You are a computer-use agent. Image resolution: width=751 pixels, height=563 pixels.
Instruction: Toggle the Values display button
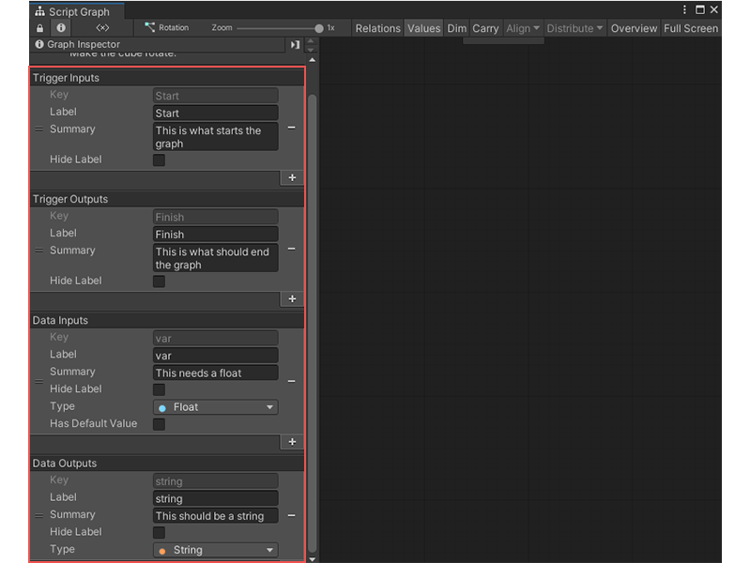click(x=423, y=28)
